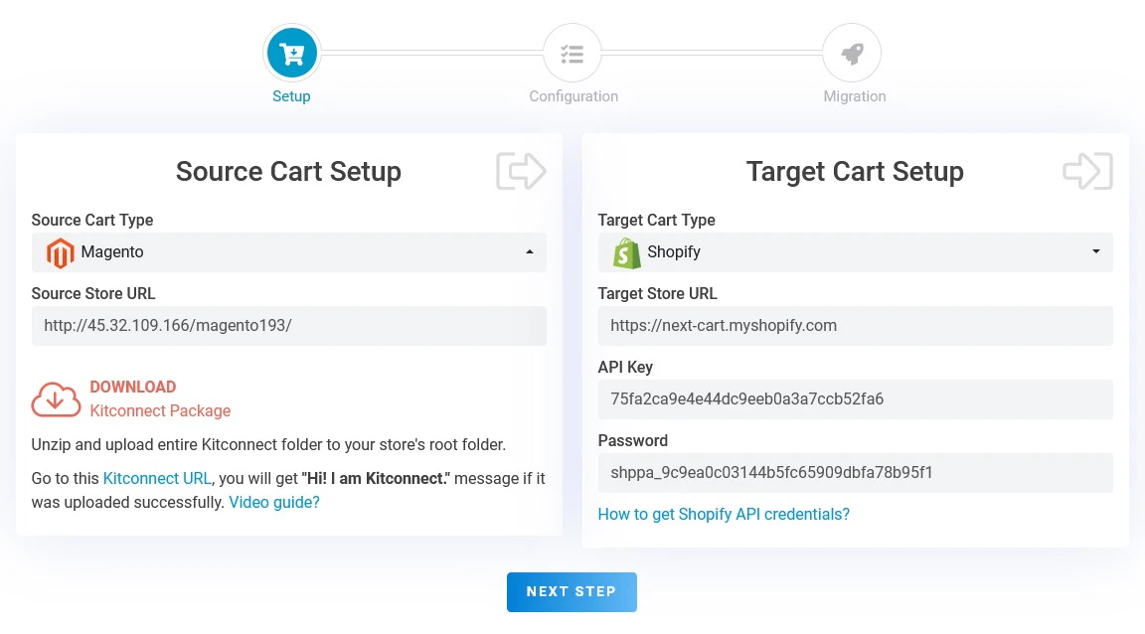Image resolution: width=1145 pixels, height=634 pixels.
Task: Click the Source Store URL input field
Action: (x=288, y=325)
